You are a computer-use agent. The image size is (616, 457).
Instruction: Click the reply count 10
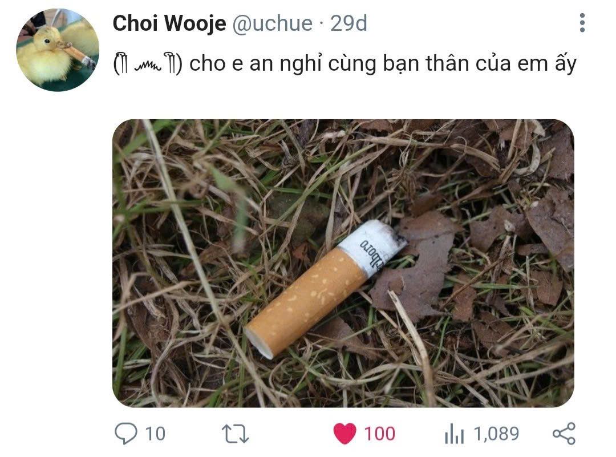pyautogui.click(x=155, y=434)
